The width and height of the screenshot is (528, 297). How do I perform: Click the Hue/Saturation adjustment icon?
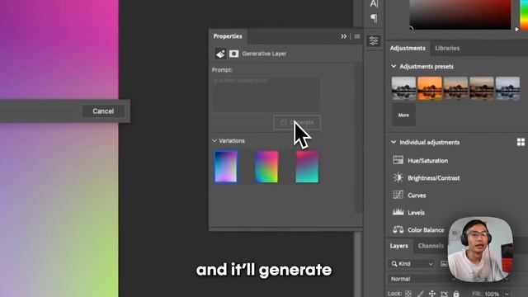pos(398,160)
